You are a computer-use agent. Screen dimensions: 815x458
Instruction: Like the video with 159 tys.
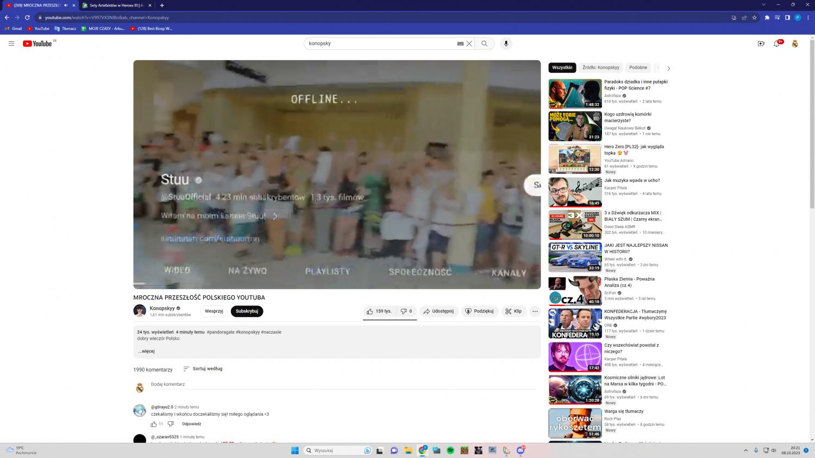click(379, 311)
